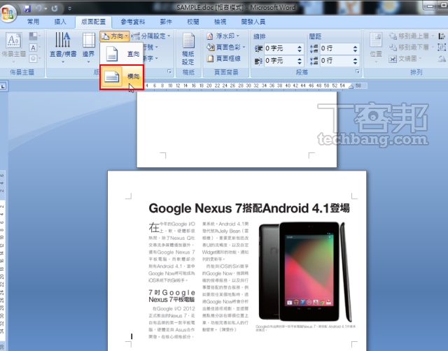Increase spacing before with the up arrow
The width and height of the screenshot is (448, 351).
355,47
